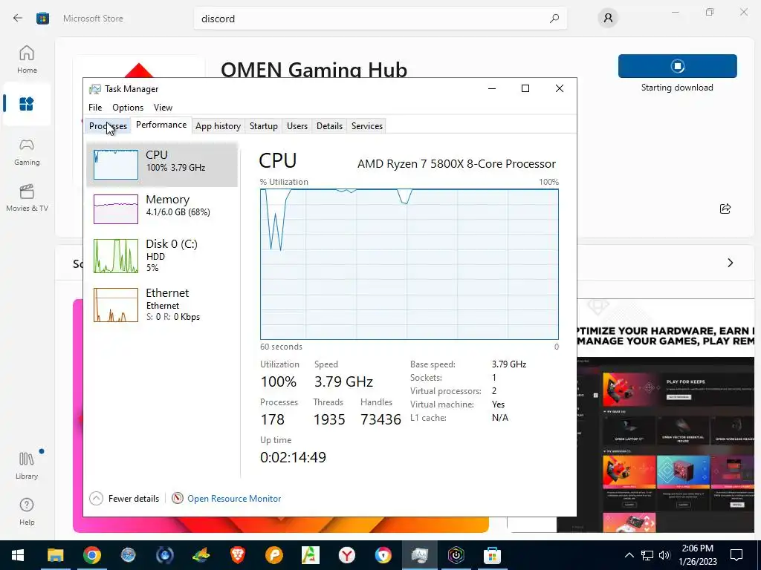
Task: Click the share icon in Store
Action: 725,209
